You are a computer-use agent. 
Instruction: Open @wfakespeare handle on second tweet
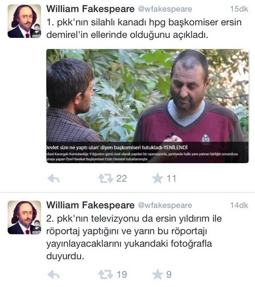point(165,205)
